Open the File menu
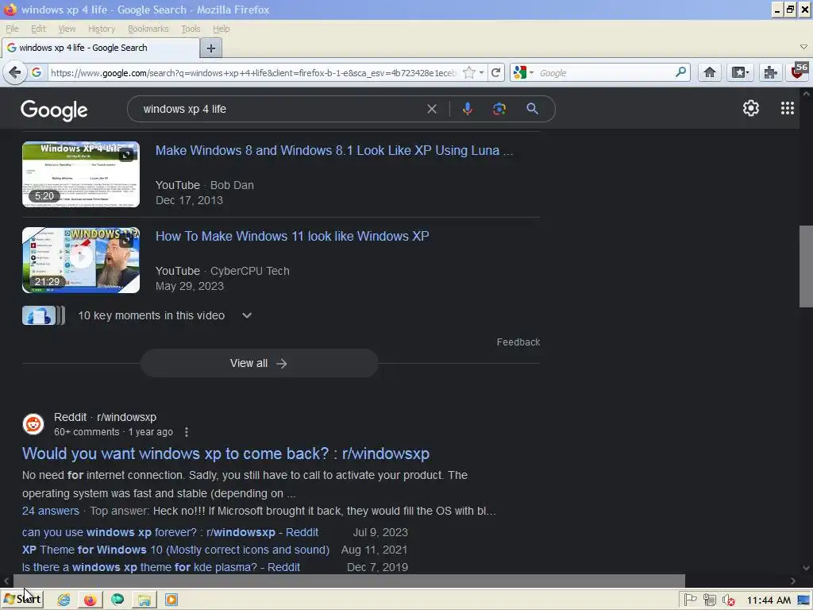The height and width of the screenshot is (610, 813). pos(12,29)
